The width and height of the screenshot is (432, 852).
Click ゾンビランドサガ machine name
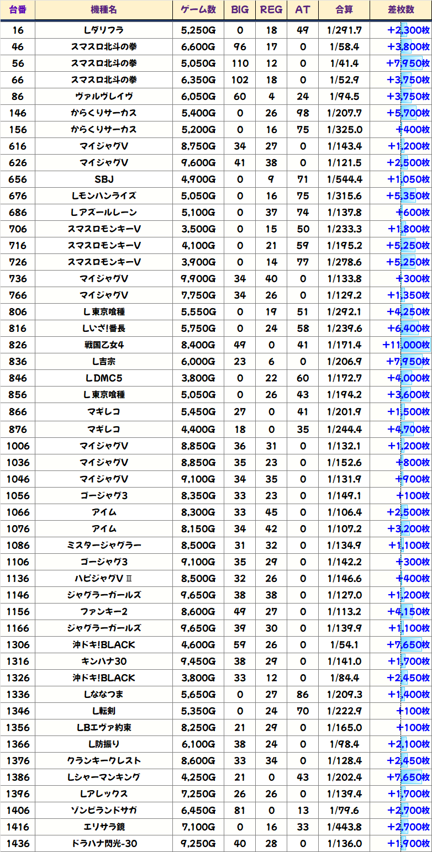(104, 811)
